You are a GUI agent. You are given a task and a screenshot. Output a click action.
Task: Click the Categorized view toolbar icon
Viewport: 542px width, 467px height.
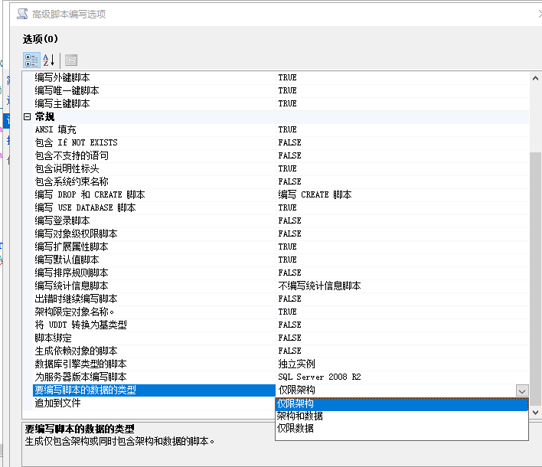[31, 60]
